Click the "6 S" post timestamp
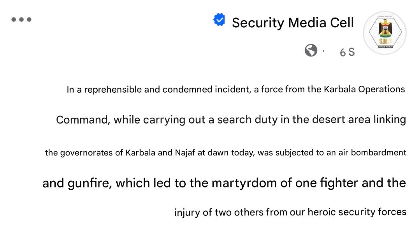This screenshot has width=420, height=233. [347, 52]
